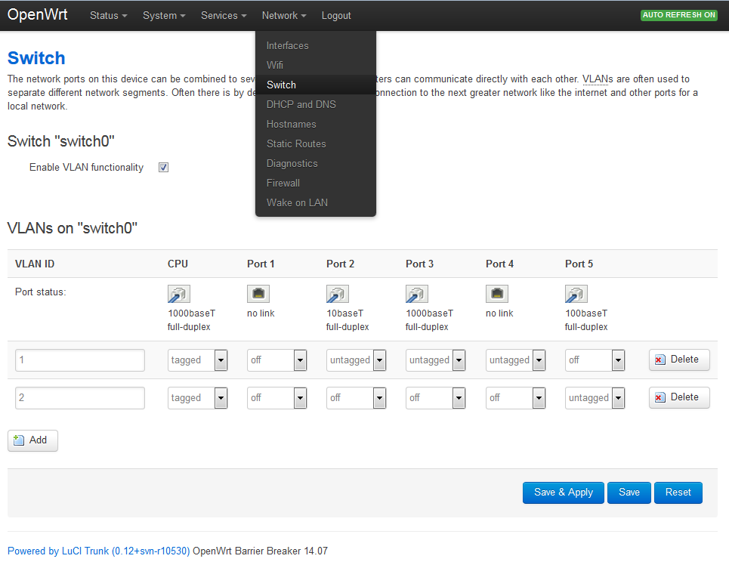Open the Status menu
The width and height of the screenshot is (729, 565).
(x=108, y=15)
